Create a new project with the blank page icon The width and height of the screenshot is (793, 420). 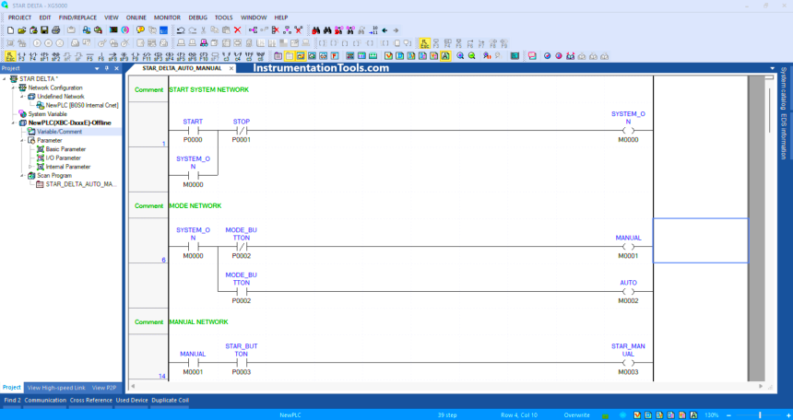10,30
